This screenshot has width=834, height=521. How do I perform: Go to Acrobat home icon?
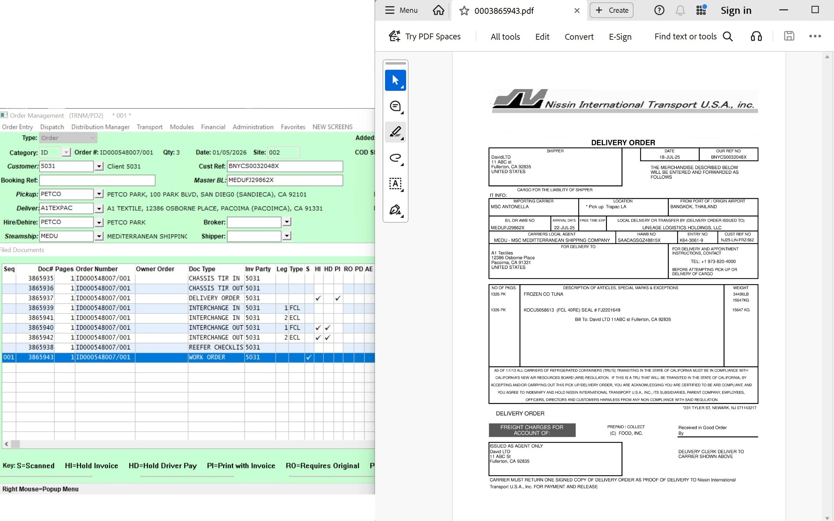pos(438,10)
